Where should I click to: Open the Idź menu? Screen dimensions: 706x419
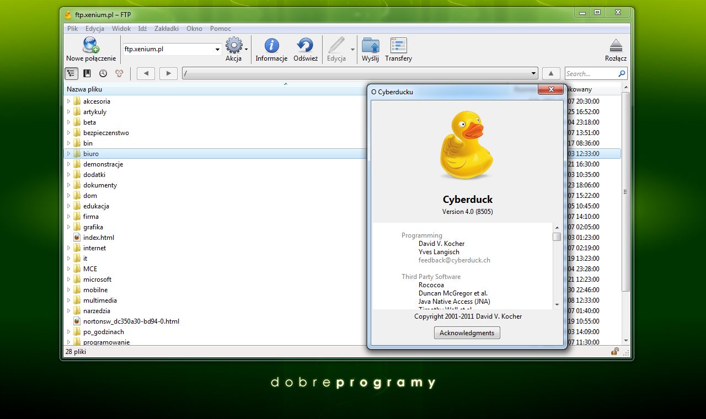(x=143, y=29)
